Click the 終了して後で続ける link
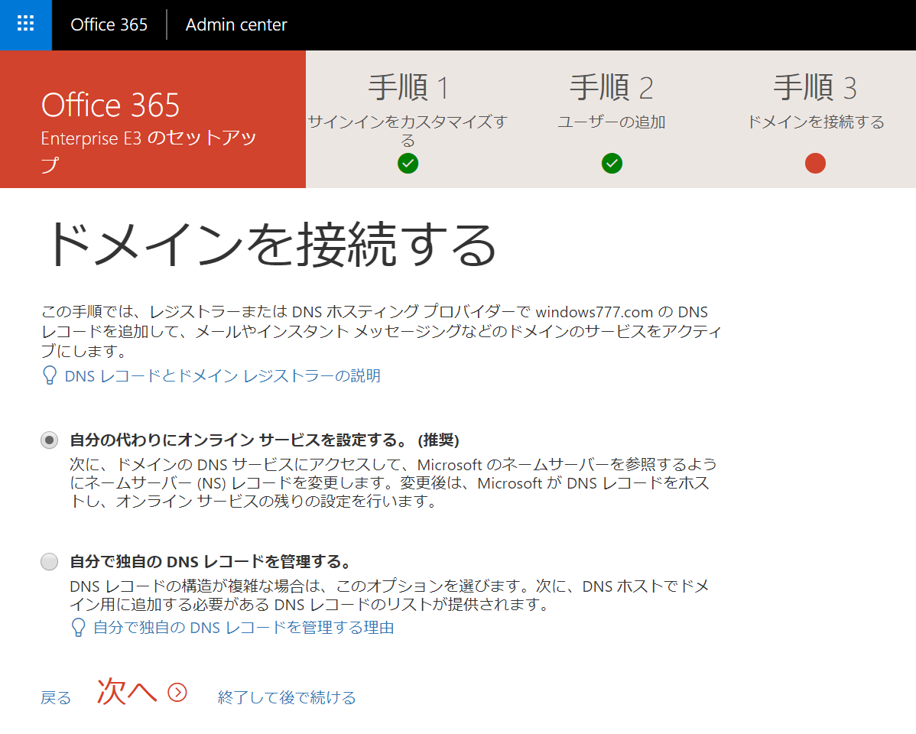 coord(287,697)
